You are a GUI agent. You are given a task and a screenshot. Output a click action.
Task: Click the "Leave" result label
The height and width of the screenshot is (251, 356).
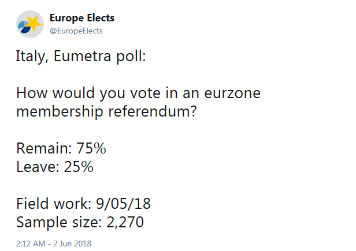36,167
